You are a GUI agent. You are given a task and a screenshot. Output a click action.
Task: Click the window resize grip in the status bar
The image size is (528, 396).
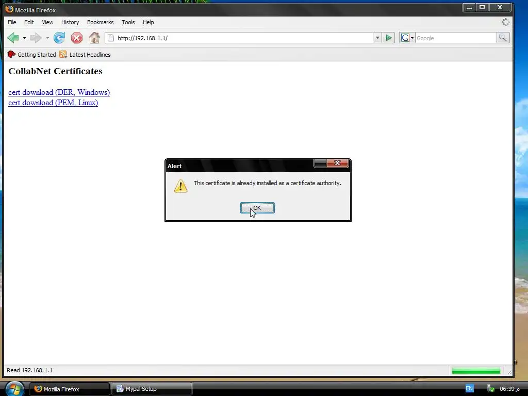pyautogui.click(x=509, y=372)
